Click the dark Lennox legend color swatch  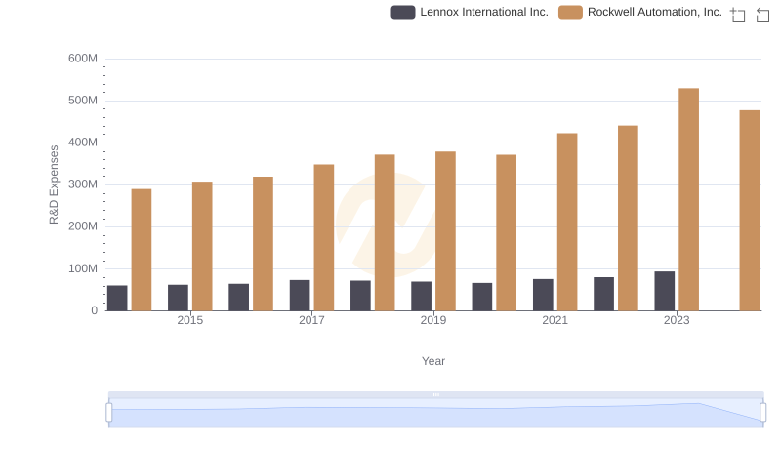click(x=403, y=12)
